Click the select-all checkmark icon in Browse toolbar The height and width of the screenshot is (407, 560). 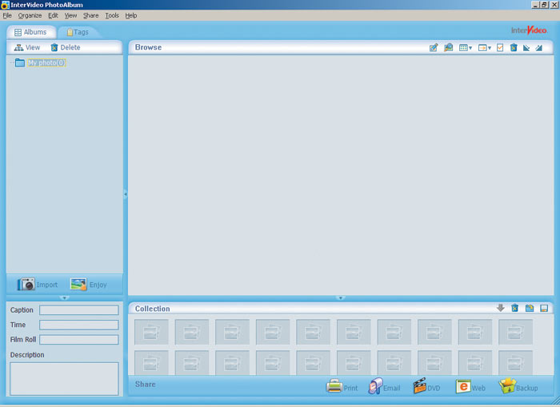tap(500, 47)
